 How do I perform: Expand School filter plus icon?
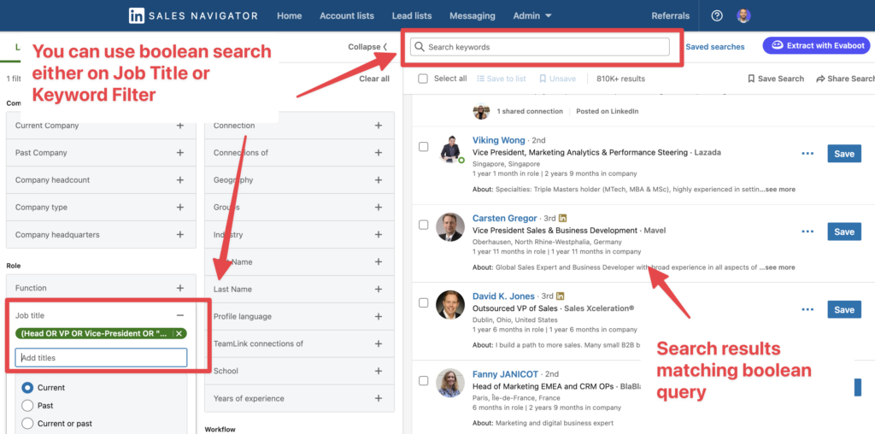379,371
